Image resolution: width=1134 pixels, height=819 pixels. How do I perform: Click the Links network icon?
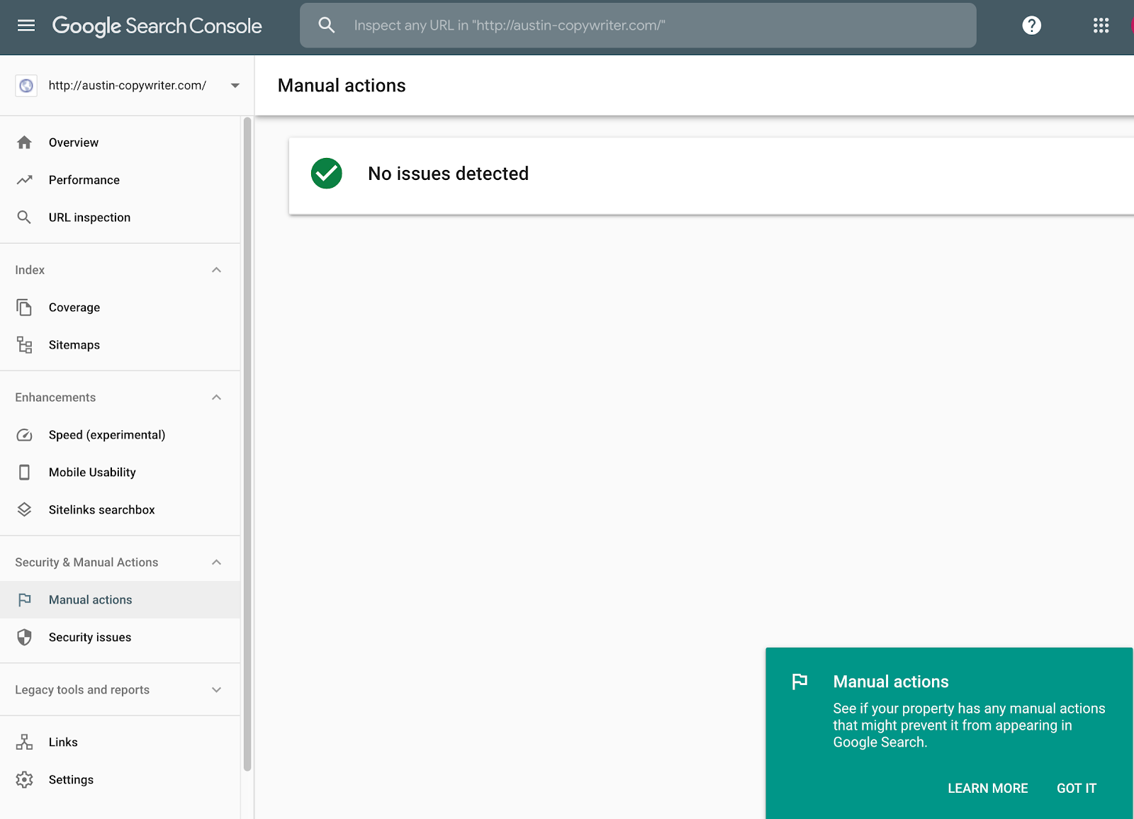[x=25, y=742]
